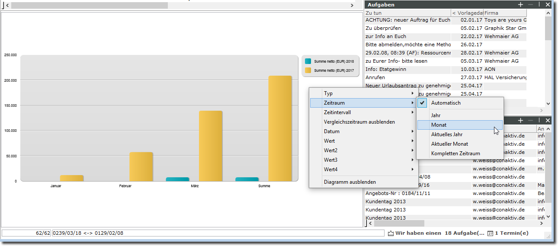Viewport: 558px width, 246px height.
Task: Choose Aktuelles Jahr time period
Action: coord(447,134)
